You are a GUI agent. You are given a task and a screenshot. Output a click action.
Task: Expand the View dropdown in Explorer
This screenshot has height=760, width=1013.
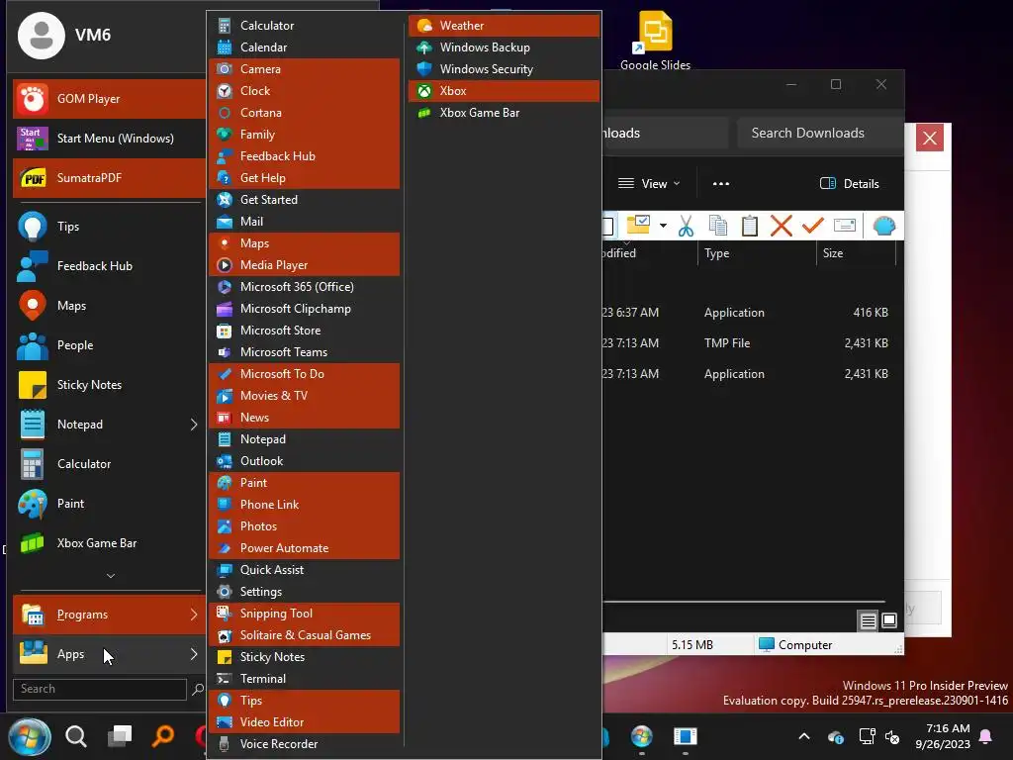[x=649, y=183]
